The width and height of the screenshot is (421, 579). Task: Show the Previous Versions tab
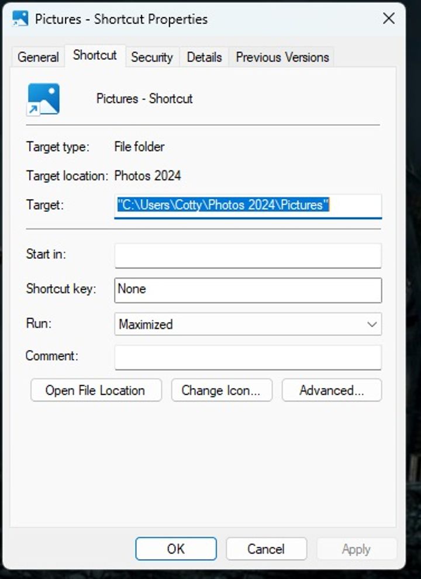click(282, 57)
